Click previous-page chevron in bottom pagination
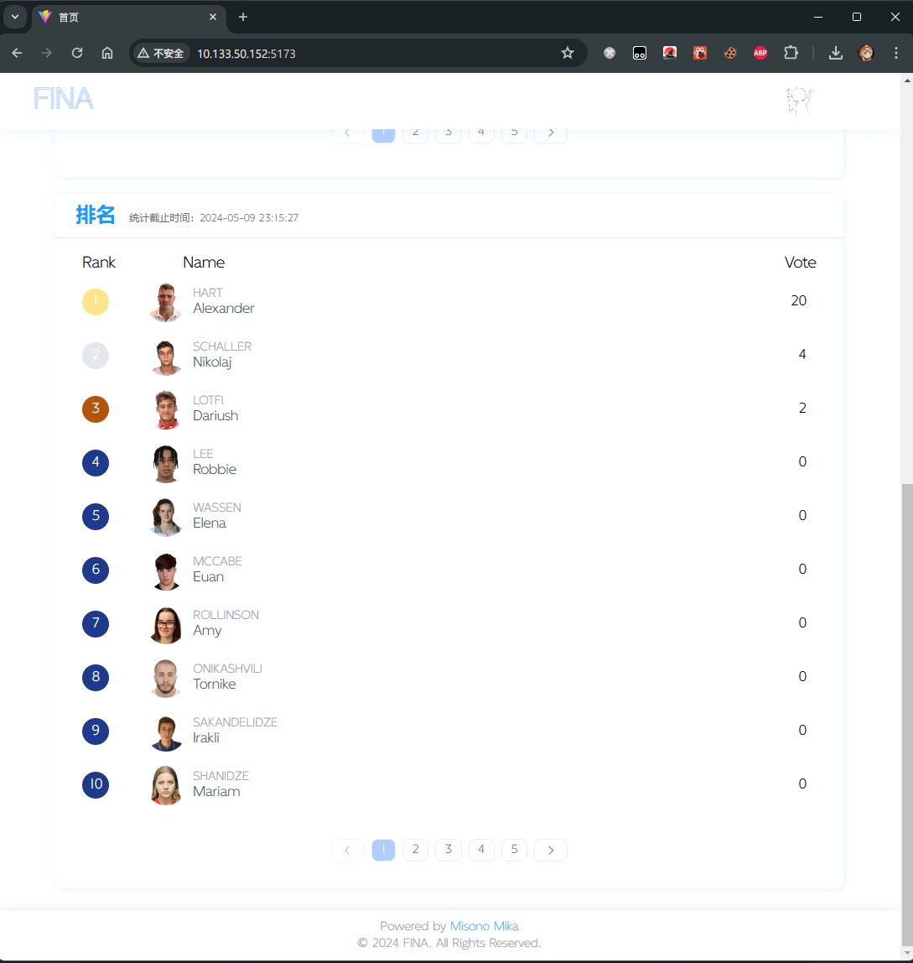913x963 pixels. pyautogui.click(x=348, y=850)
